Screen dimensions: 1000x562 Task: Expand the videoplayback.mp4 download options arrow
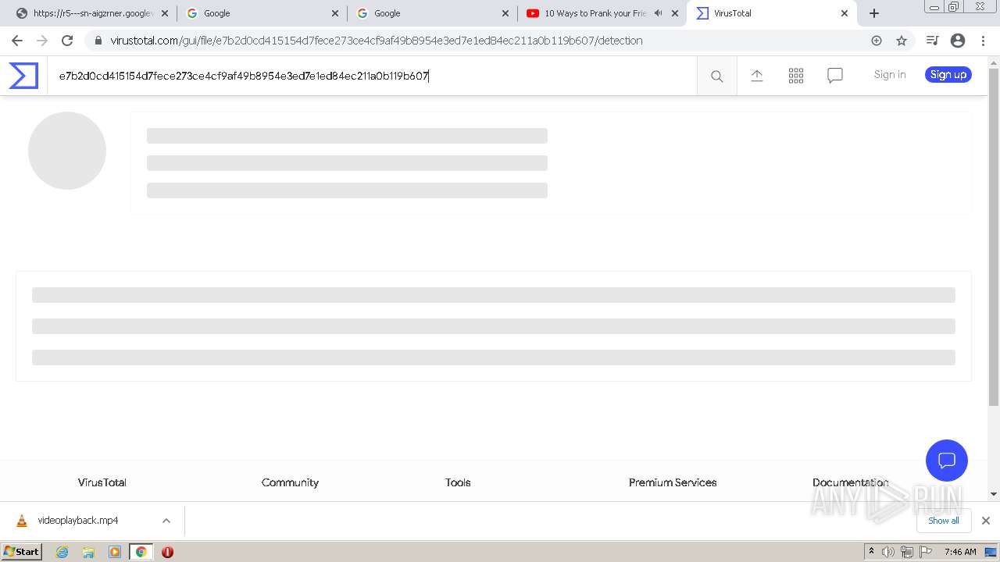166,521
